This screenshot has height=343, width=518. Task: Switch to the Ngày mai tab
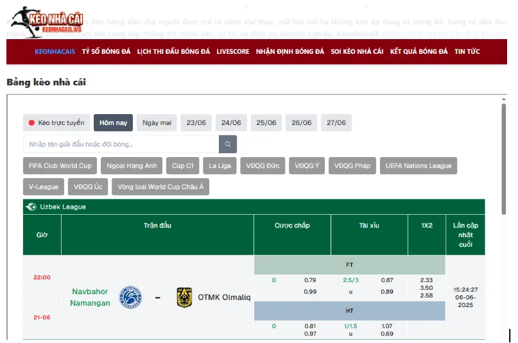tap(157, 122)
